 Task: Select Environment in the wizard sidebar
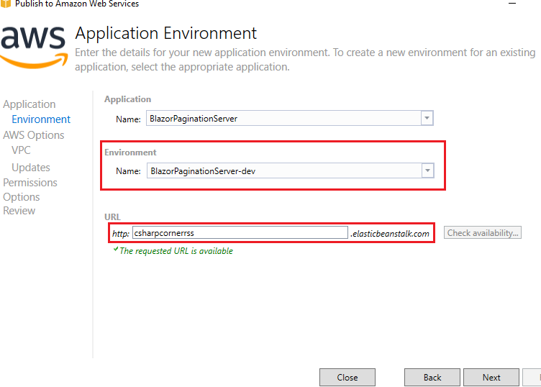pyautogui.click(x=41, y=119)
